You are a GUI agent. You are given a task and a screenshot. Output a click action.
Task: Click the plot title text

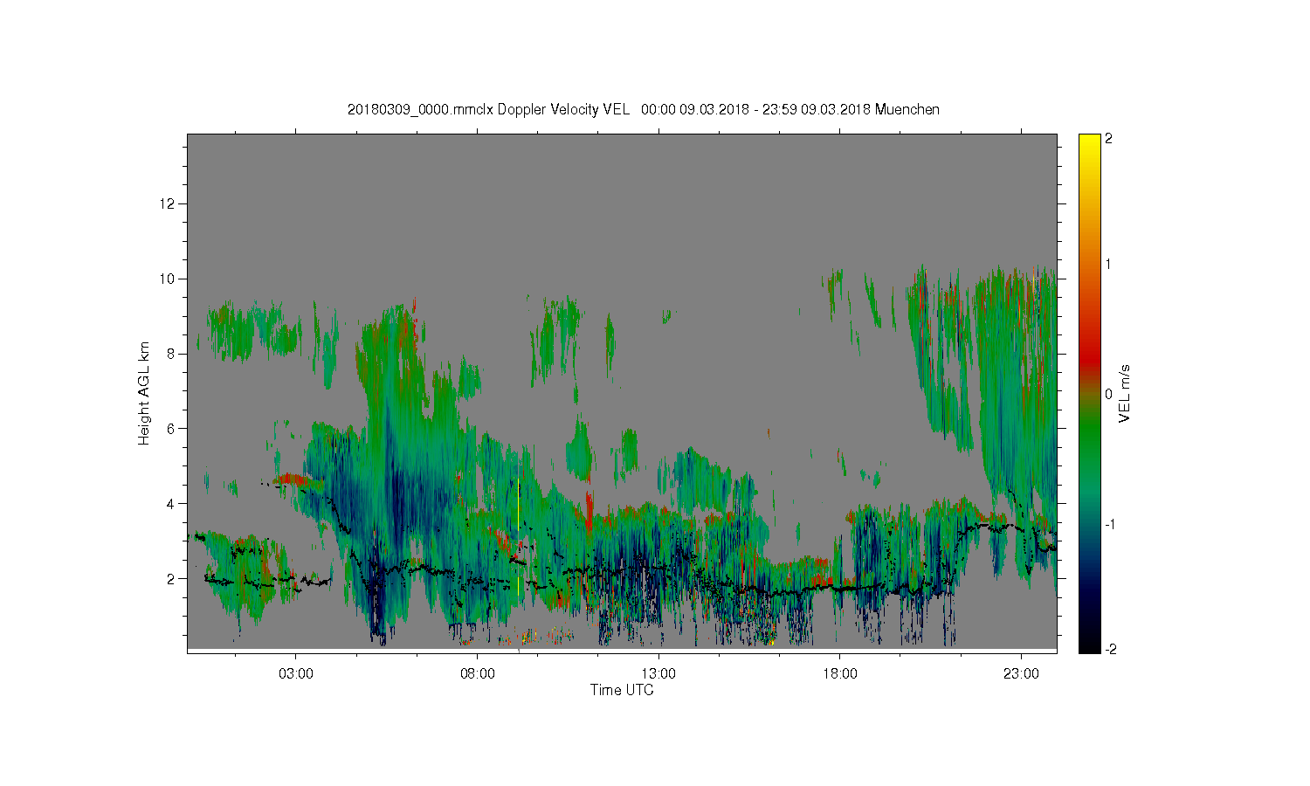coord(644,109)
